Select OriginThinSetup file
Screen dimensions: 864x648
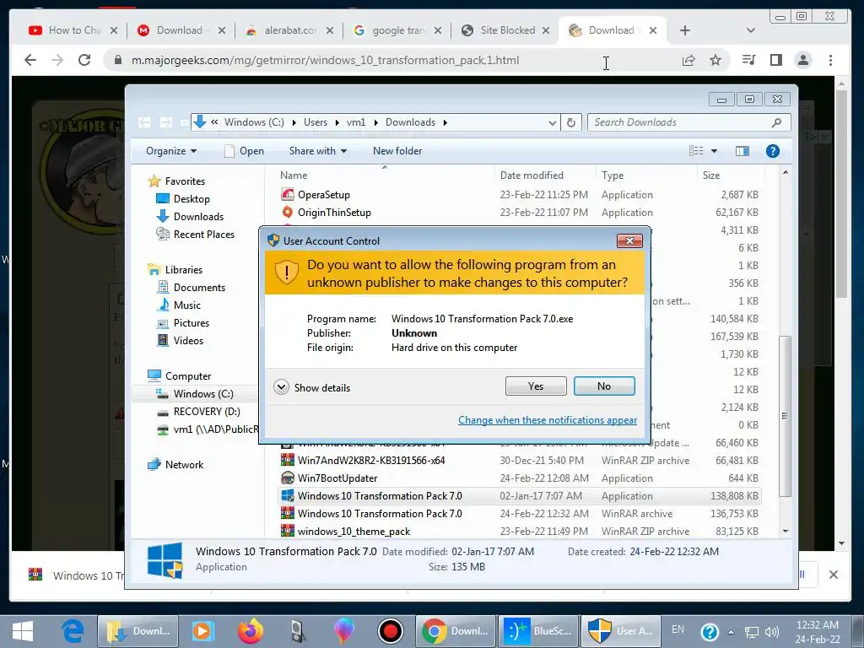click(326, 212)
